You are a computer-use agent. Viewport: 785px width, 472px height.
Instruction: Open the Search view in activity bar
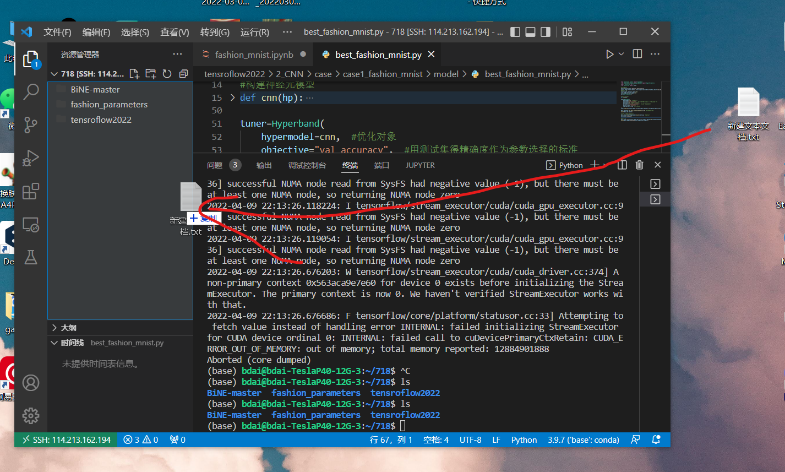(31, 91)
